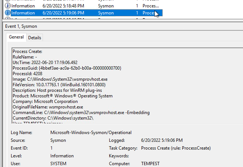Click the Log Name value Microsoft-Windows-Sysmon/Operational

91,133
